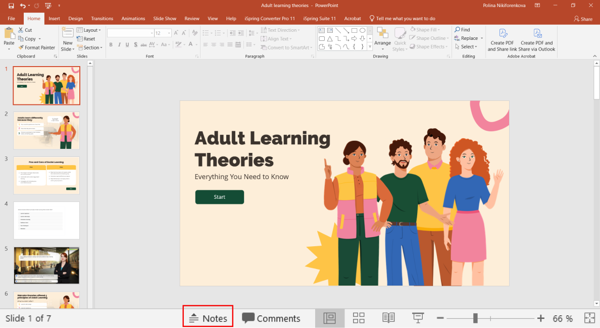This screenshot has width=600, height=328.
Task: Click the zoom out minus button
Action: pyautogui.click(x=440, y=318)
